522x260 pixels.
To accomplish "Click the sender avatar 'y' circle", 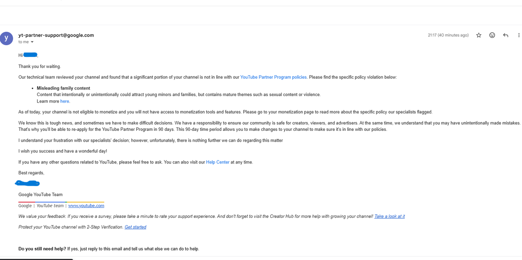I will (x=6, y=38).
